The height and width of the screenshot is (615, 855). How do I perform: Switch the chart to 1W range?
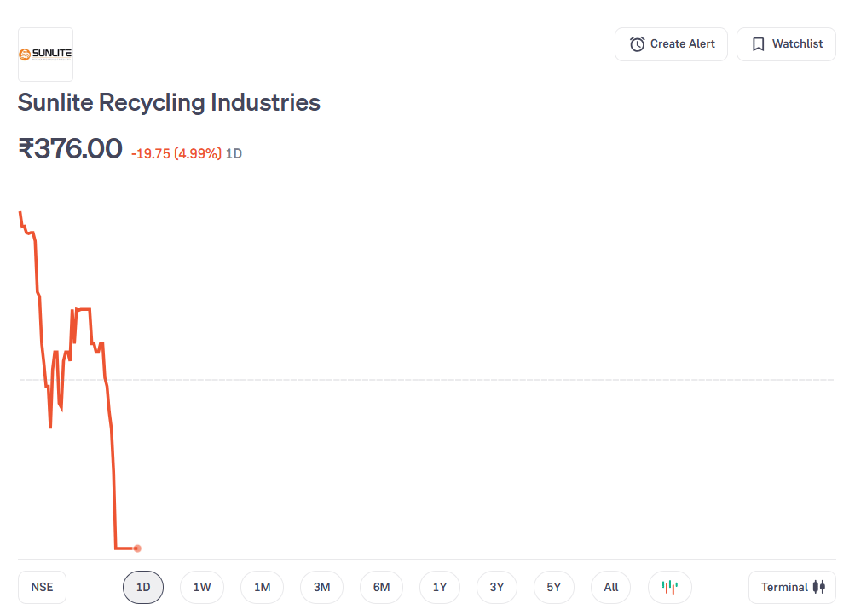click(202, 587)
